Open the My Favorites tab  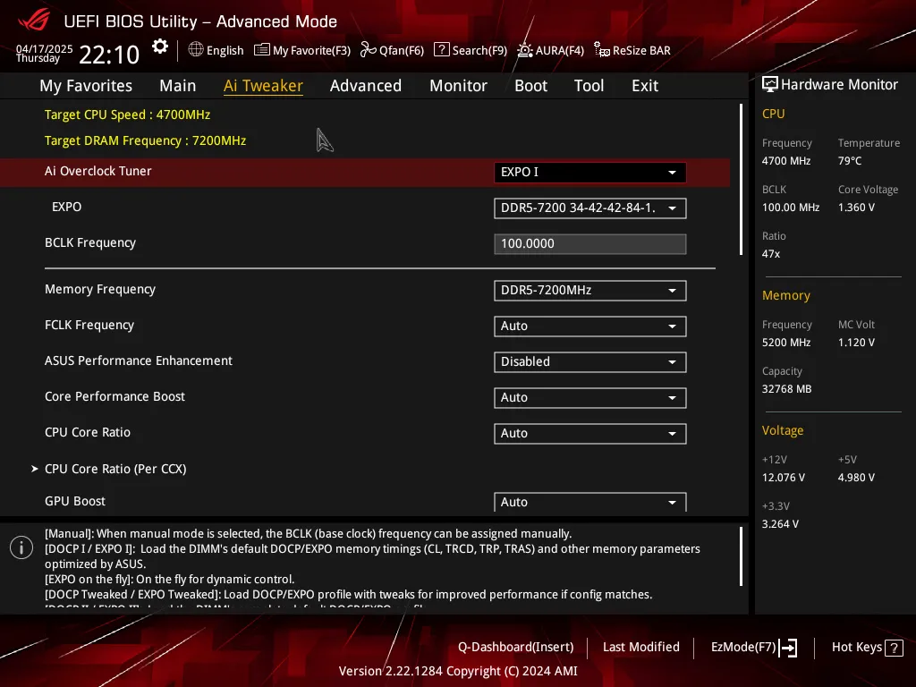click(86, 85)
